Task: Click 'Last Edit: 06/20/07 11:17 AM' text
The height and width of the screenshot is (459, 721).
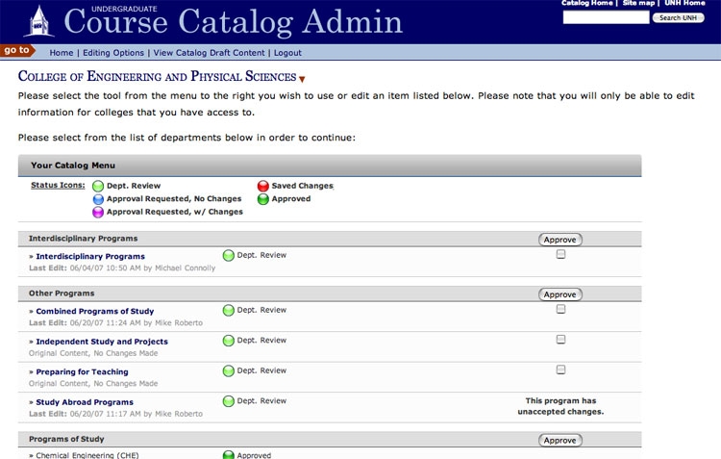Action: point(115,414)
